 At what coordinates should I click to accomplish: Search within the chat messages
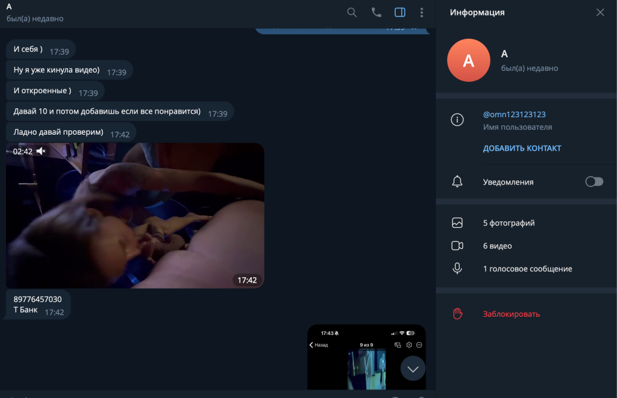click(x=352, y=12)
